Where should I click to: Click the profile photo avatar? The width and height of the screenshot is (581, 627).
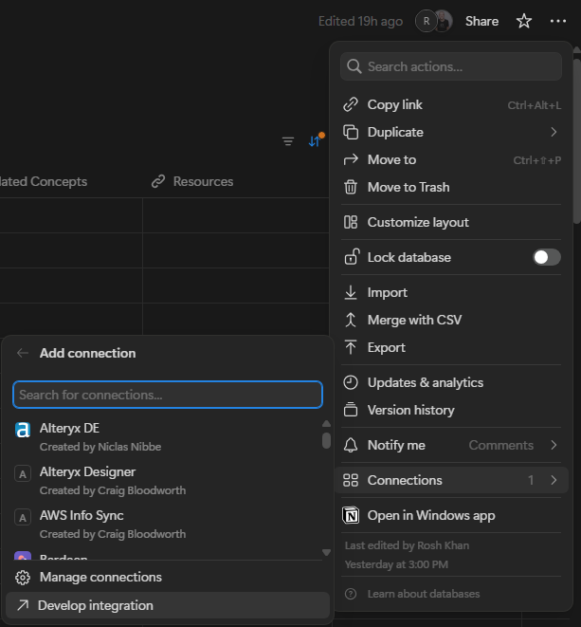(x=444, y=21)
